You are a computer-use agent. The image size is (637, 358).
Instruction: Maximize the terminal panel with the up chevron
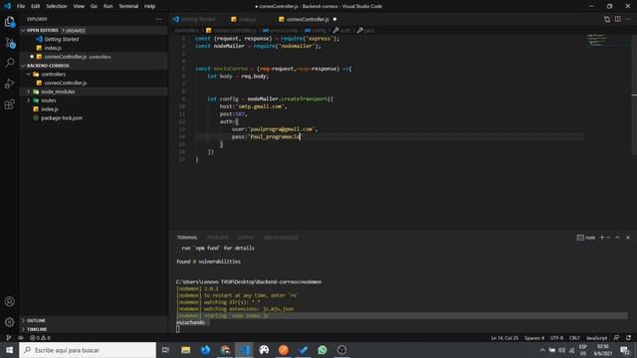pyautogui.click(x=617, y=238)
